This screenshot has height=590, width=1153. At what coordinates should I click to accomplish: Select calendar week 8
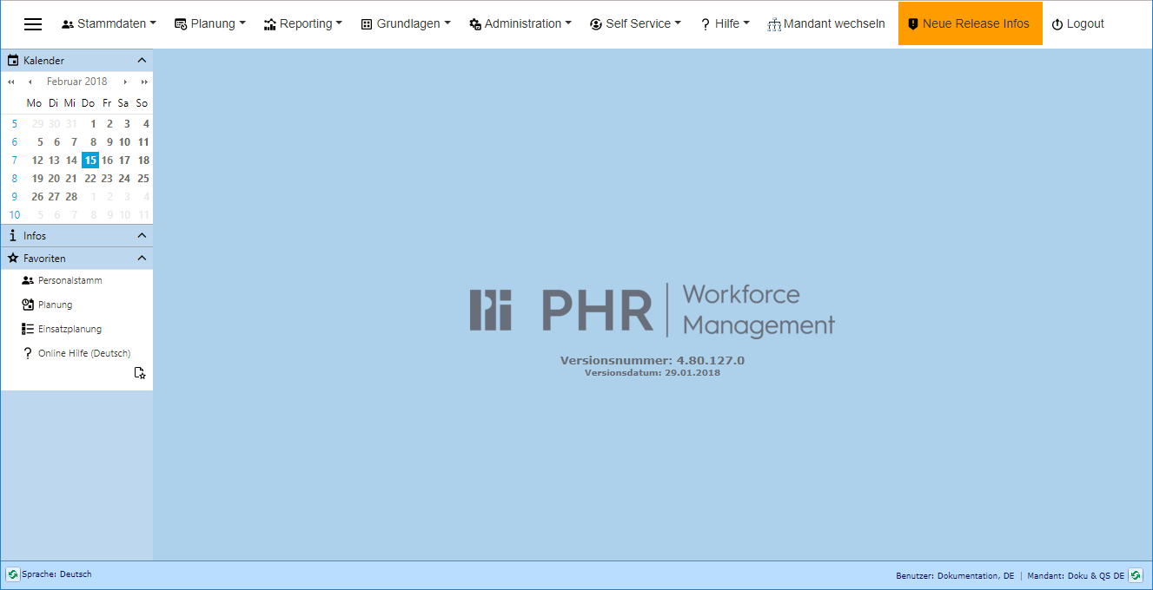pyautogui.click(x=14, y=179)
